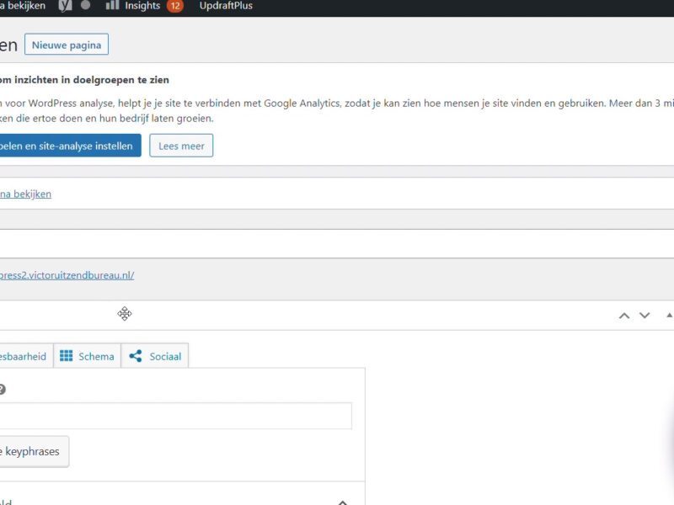The height and width of the screenshot is (505, 674).
Task: Click the Schema grid icon
Action: pos(67,356)
